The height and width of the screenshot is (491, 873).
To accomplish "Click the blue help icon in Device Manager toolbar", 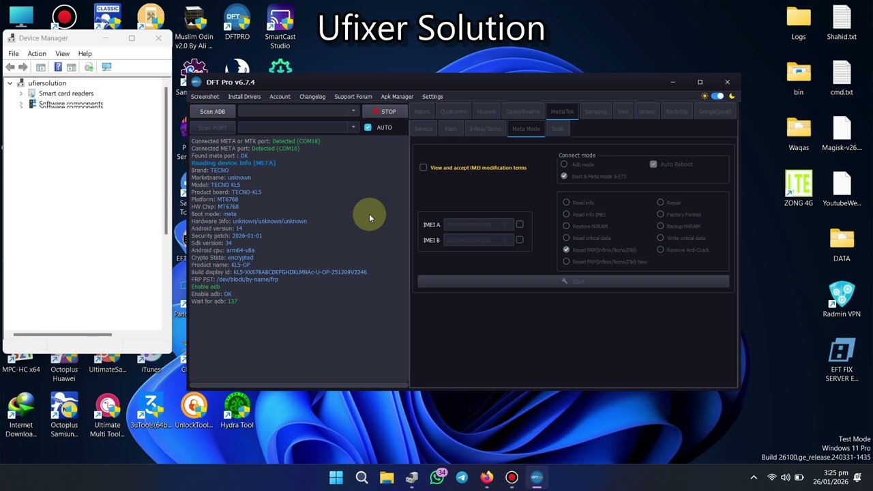I will click(58, 67).
